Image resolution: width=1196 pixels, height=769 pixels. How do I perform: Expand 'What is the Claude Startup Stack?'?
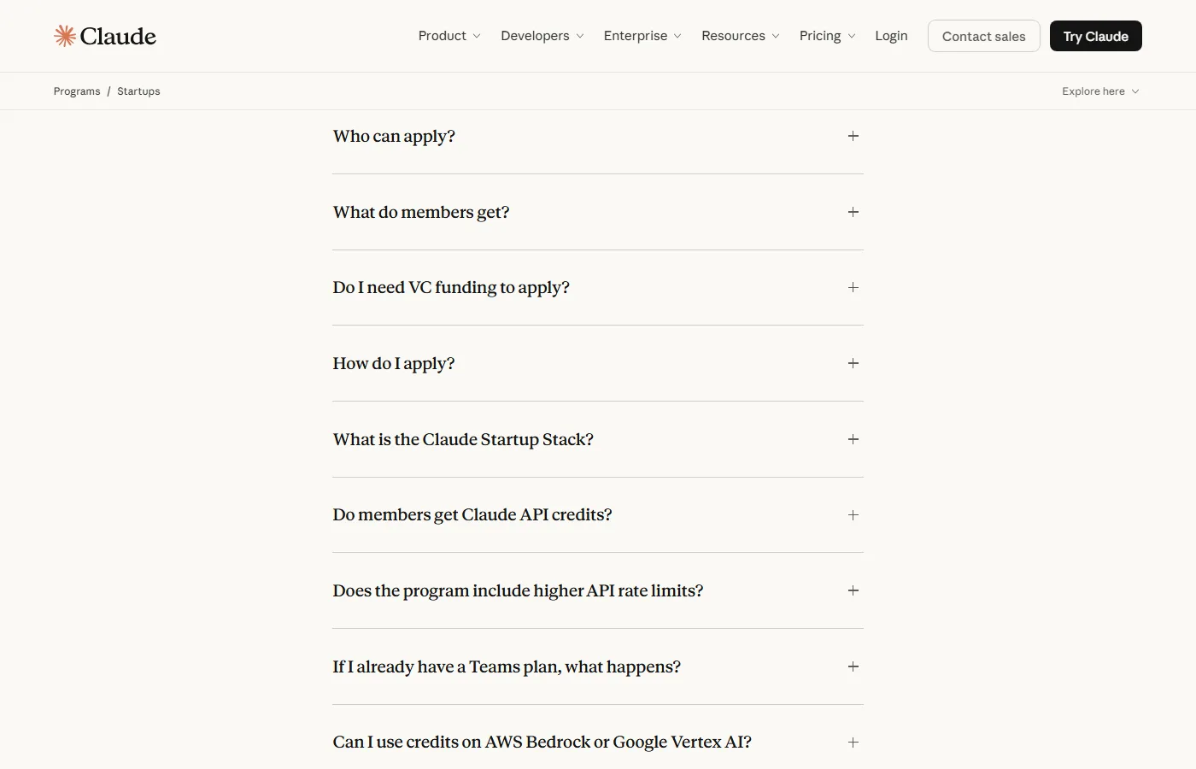tap(598, 439)
